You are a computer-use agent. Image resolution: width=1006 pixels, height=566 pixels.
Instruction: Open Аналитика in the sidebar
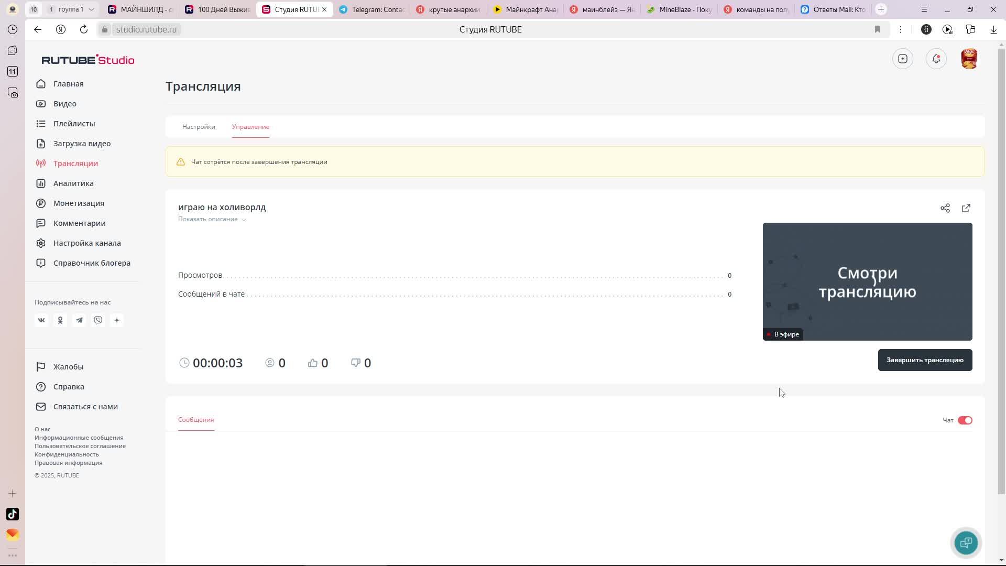[x=73, y=183]
